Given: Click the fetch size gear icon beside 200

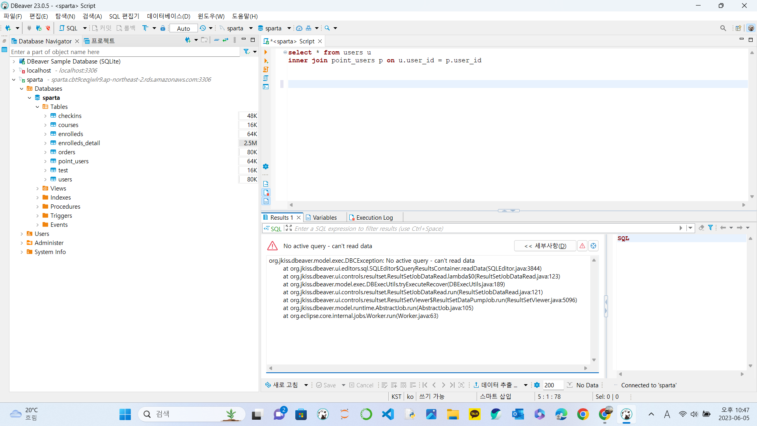Looking at the screenshot, I should 537,385.
